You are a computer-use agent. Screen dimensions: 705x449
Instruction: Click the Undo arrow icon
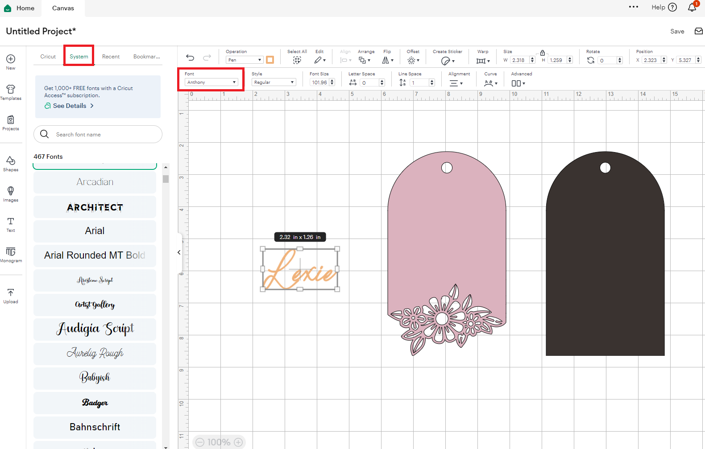190,58
